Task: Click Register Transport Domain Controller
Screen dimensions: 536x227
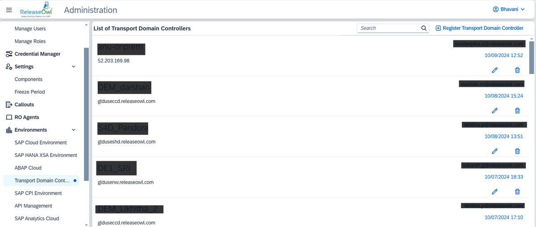Action: pos(479,28)
